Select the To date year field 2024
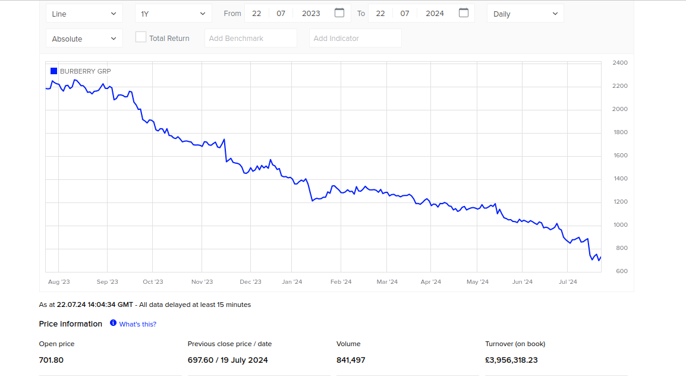The image size is (686, 377). coord(435,14)
